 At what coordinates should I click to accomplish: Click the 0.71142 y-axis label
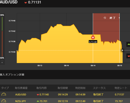pyautogui.click(x=12, y=31)
